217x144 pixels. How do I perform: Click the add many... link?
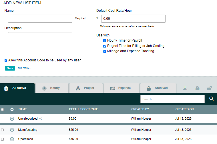point(24,68)
